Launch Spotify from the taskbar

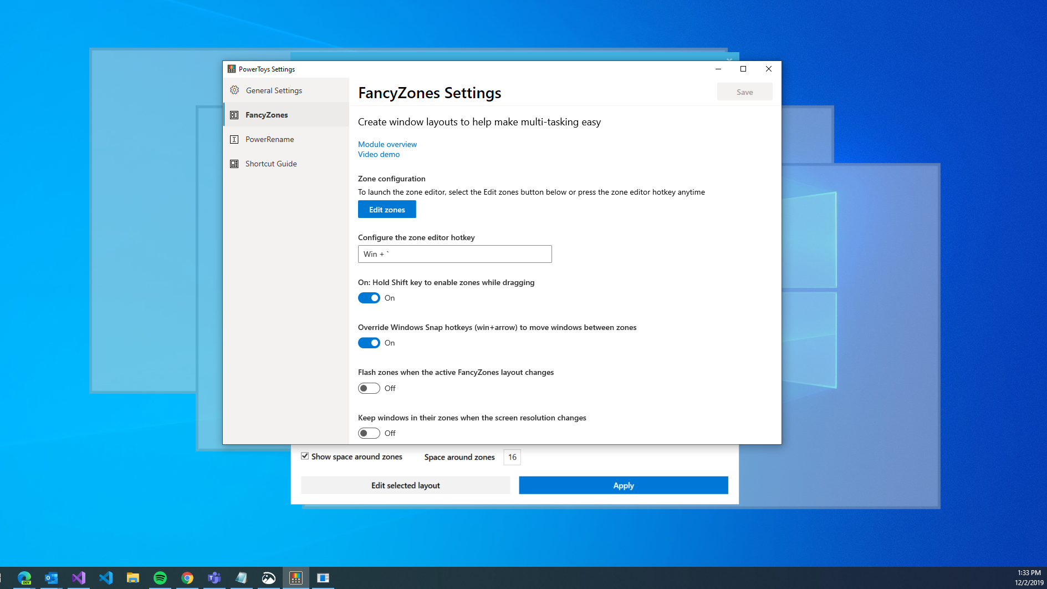click(x=160, y=577)
